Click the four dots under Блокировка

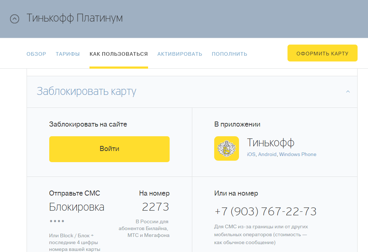click(57, 221)
